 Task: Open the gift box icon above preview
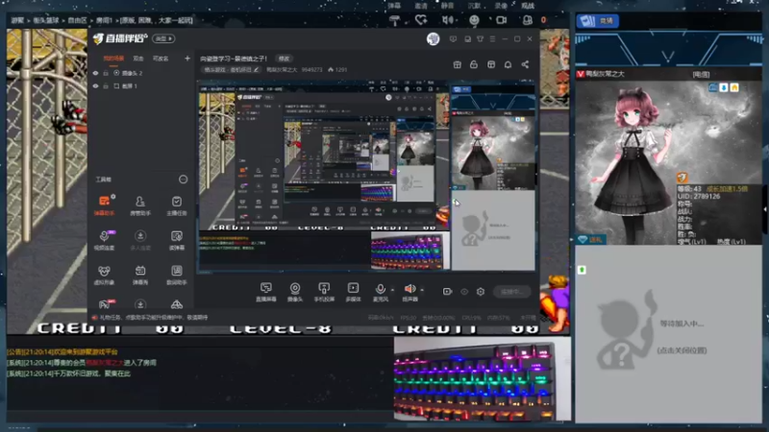coord(458,64)
